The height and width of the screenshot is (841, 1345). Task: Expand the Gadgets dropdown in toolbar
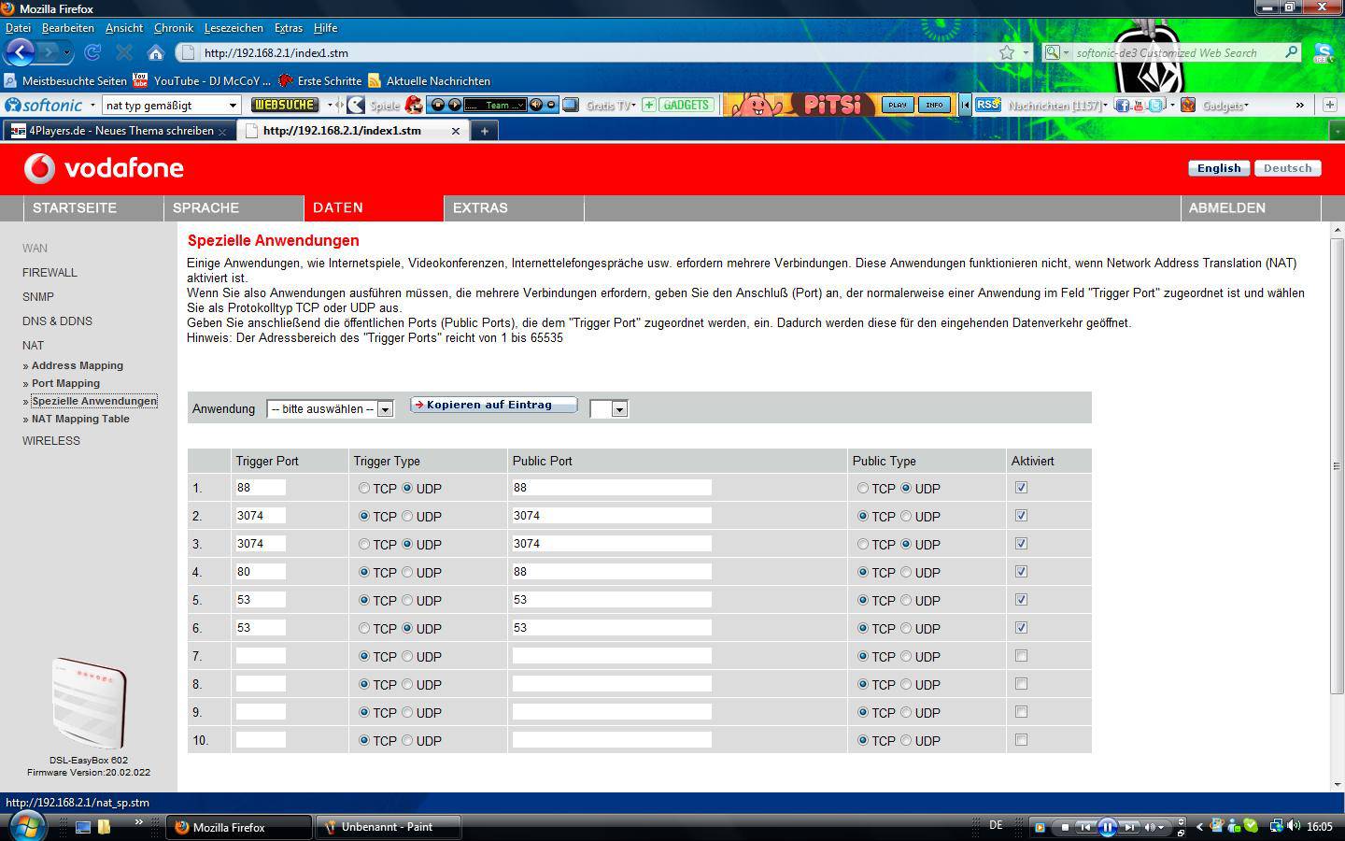(x=1246, y=106)
